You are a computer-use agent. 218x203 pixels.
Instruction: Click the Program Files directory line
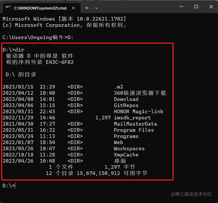click(134, 130)
